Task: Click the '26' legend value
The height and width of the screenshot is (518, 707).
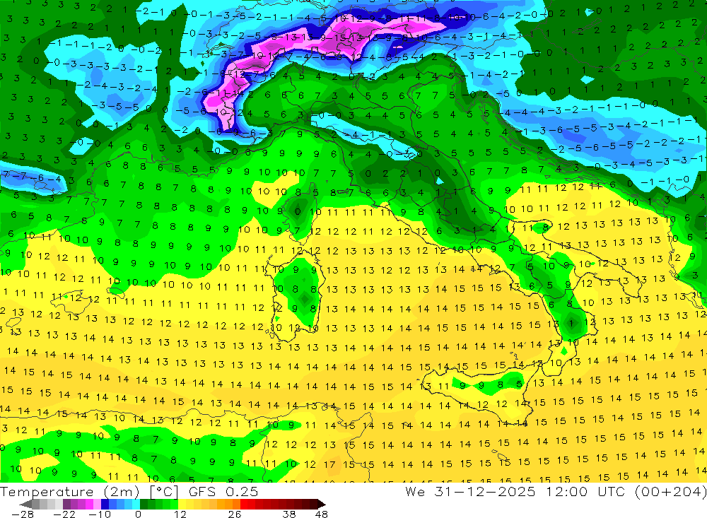Action: coord(235,514)
